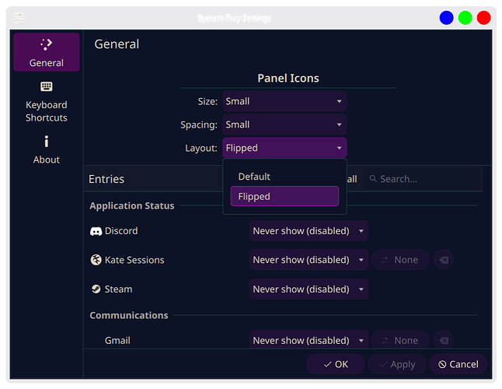Cancel the System Tray Settings dialog

pyautogui.click(x=458, y=364)
